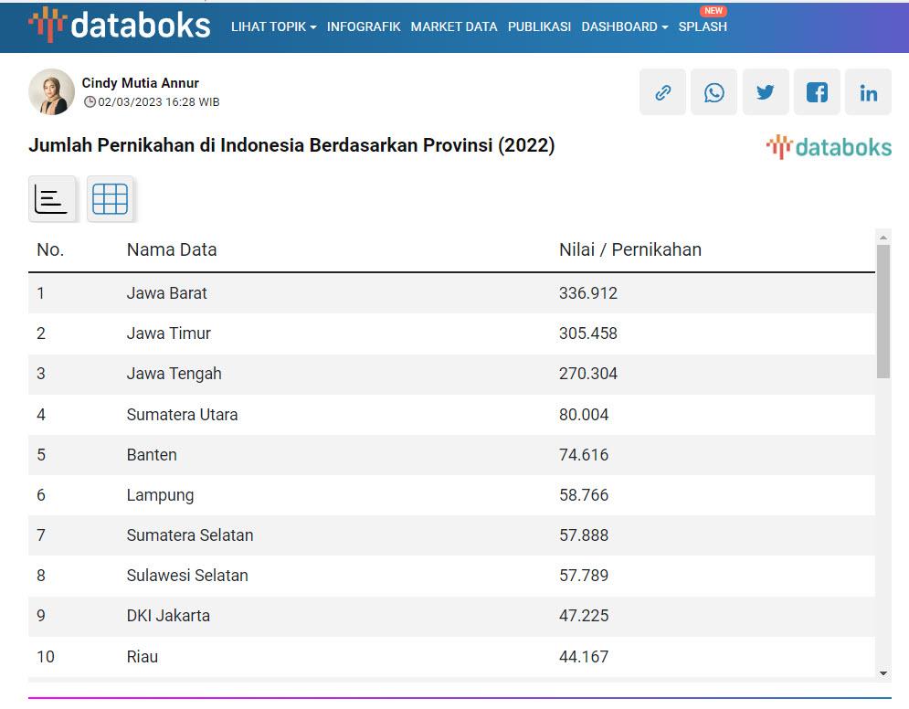
Task: Click the copy link share icon
Action: pyautogui.click(x=663, y=92)
